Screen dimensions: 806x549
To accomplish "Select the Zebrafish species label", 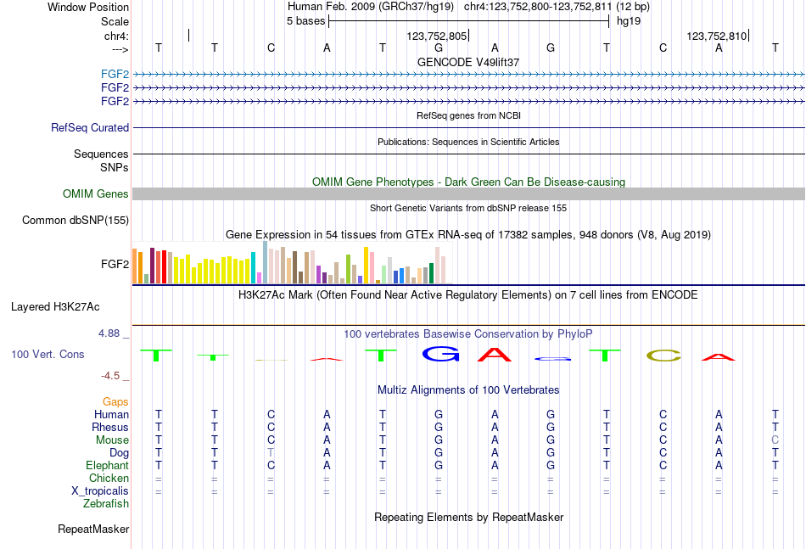I will click(106, 504).
